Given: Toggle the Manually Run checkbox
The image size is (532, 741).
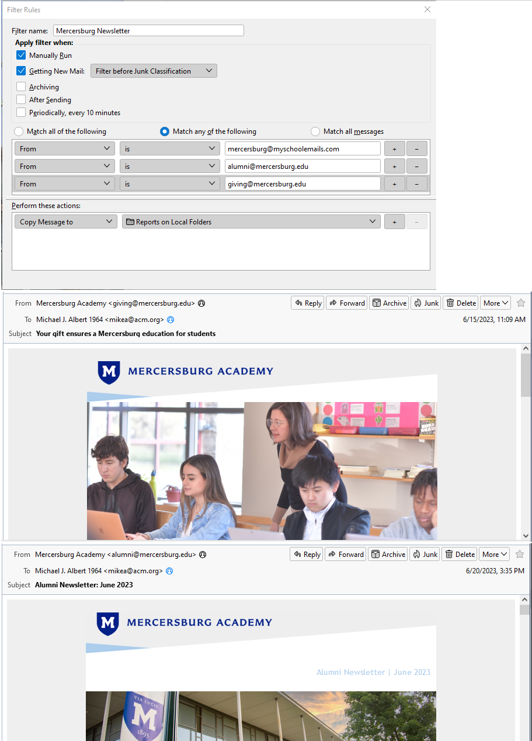Looking at the screenshot, I should pos(21,56).
